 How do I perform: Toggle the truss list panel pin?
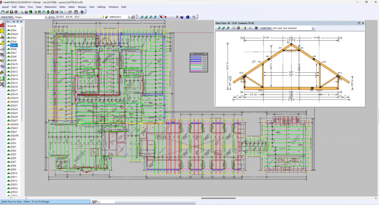click(18, 22)
